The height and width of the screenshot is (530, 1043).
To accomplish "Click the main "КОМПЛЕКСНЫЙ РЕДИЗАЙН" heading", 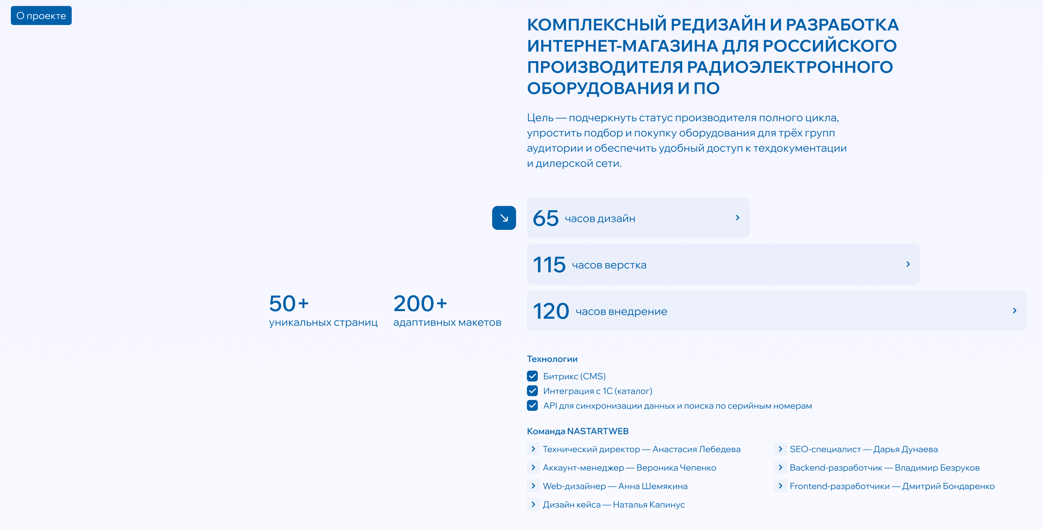I will [x=713, y=56].
